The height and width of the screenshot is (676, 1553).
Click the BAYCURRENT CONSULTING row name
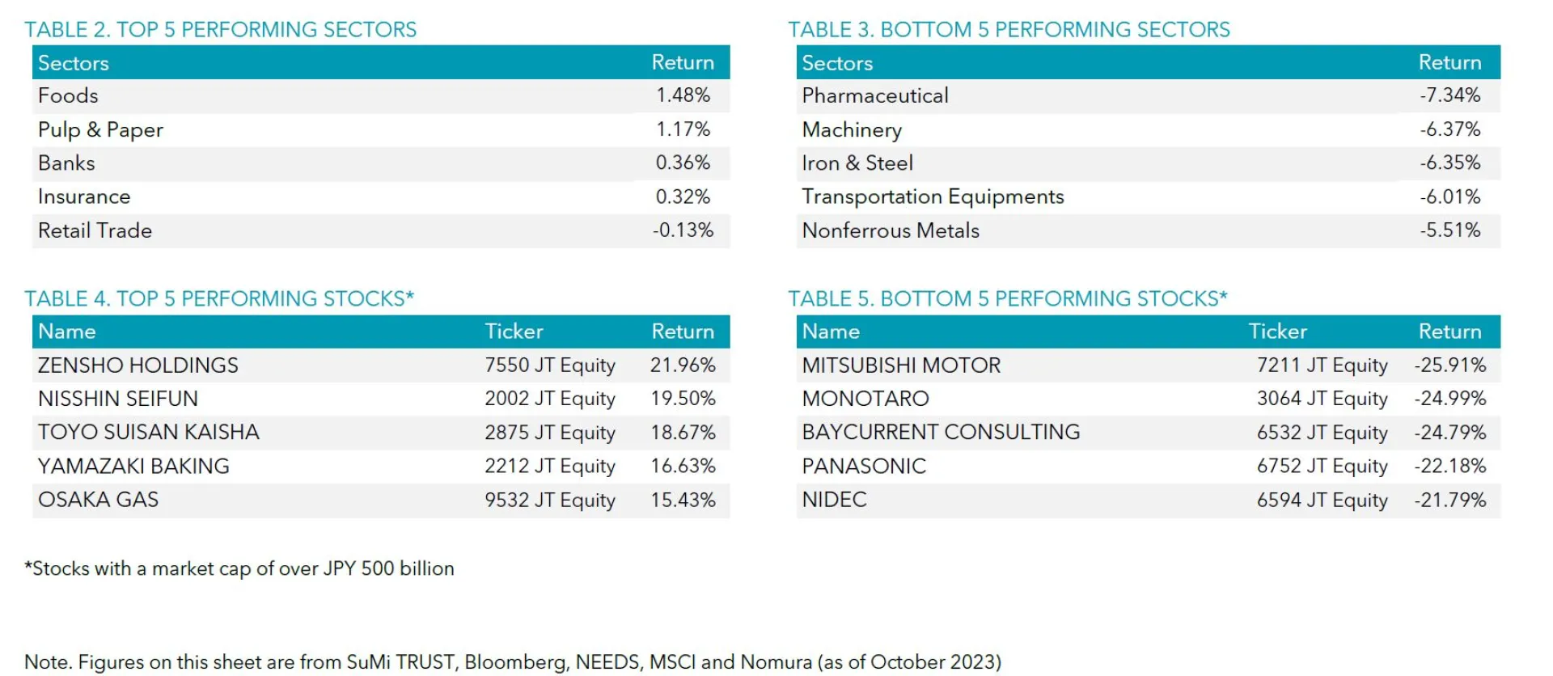point(941,433)
